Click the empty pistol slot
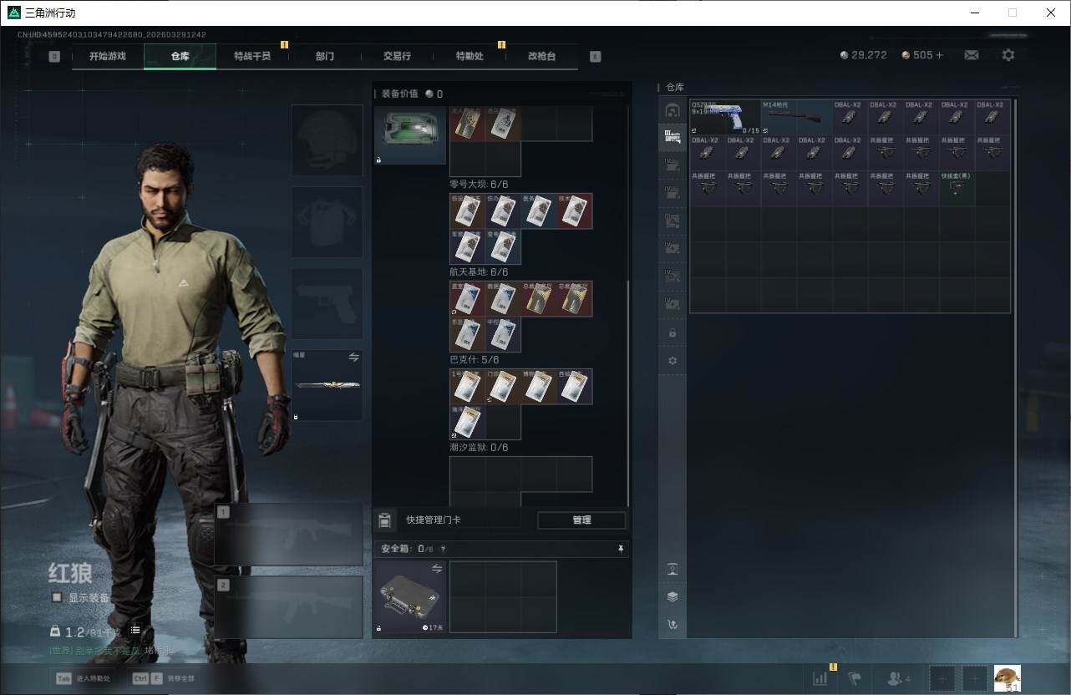The width and height of the screenshot is (1071, 695). click(x=327, y=304)
